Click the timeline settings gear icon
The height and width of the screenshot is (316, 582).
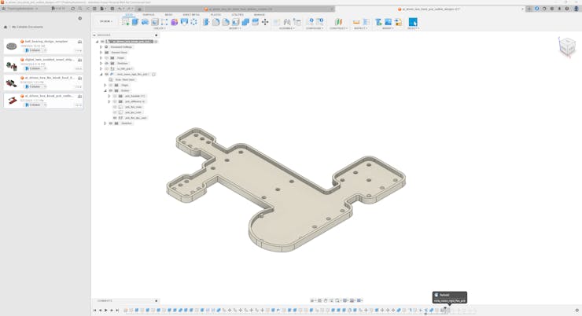click(x=576, y=310)
